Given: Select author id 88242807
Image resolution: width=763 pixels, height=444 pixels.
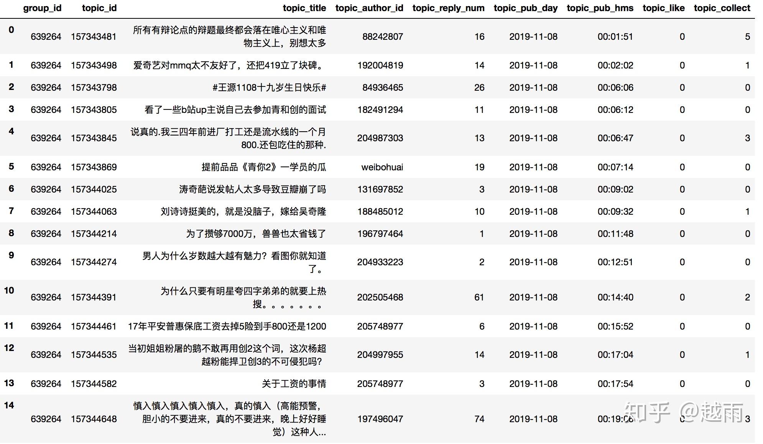Looking at the screenshot, I should click(383, 37).
